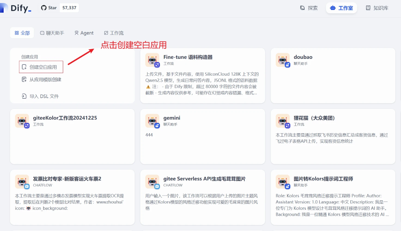Screen dimensions: 401x231
Task: Click the 狸花猫 card description text
Action: [x=332, y=138]
